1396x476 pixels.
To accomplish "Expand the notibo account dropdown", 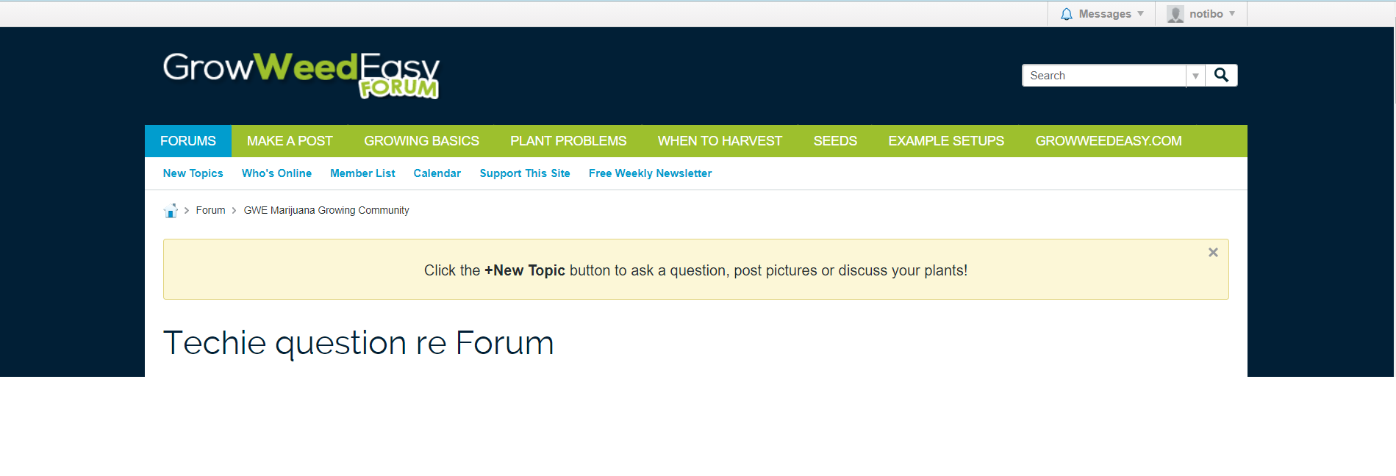I will tap(1232, 14).
